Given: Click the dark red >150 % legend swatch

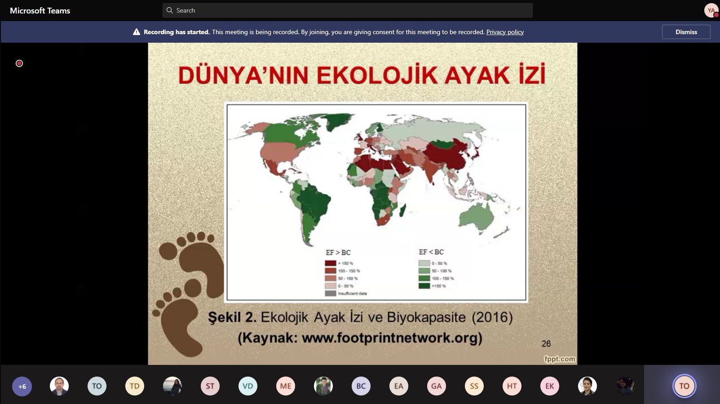Looking at the screenshot, I should pos(331,263).
